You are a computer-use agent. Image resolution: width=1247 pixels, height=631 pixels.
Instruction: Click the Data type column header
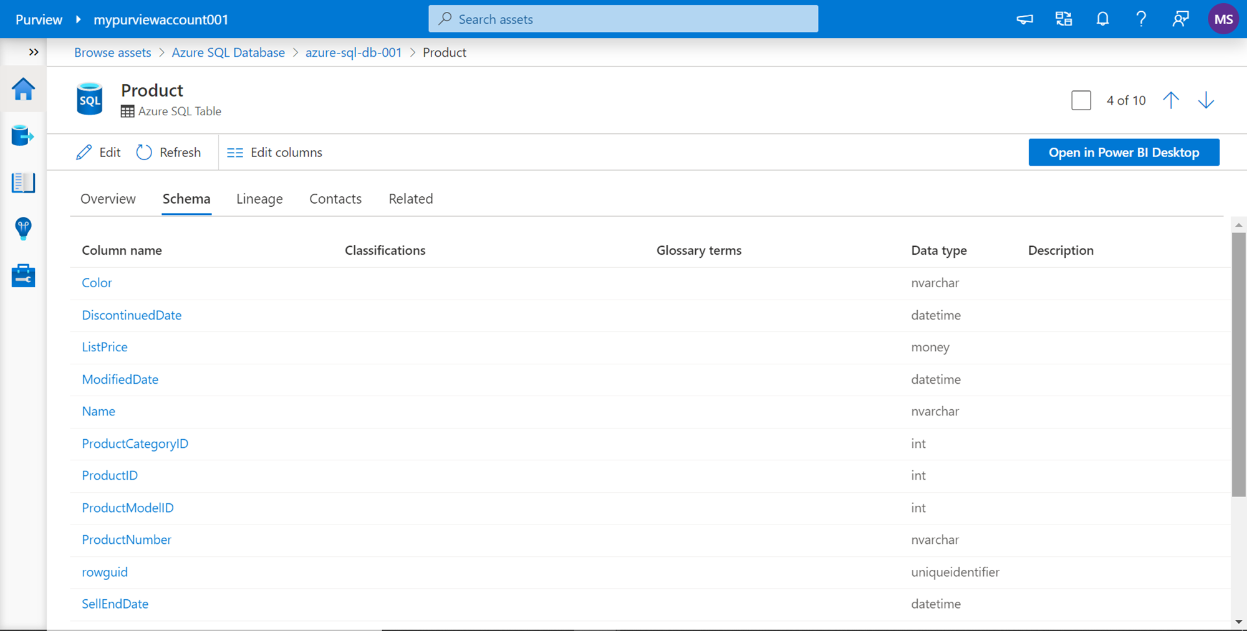pyautogui.click(x=939, y=250)
